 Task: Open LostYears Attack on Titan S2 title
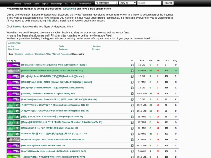(x=59, y=99)
